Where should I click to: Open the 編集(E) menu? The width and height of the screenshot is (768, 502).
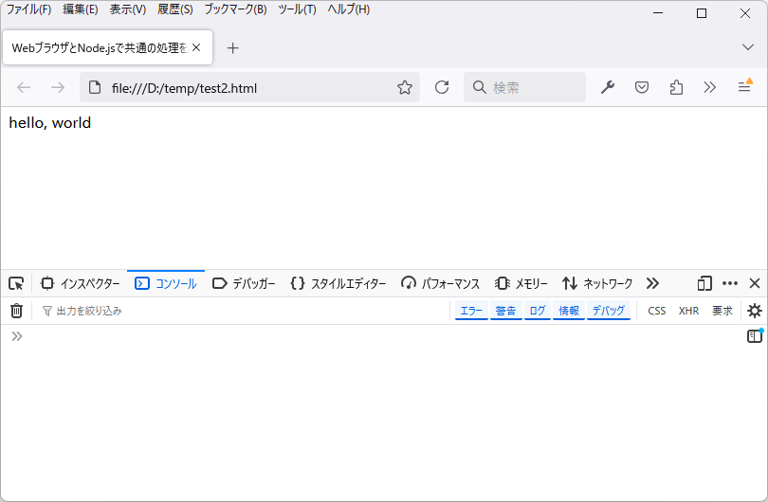tap(81, 9)
